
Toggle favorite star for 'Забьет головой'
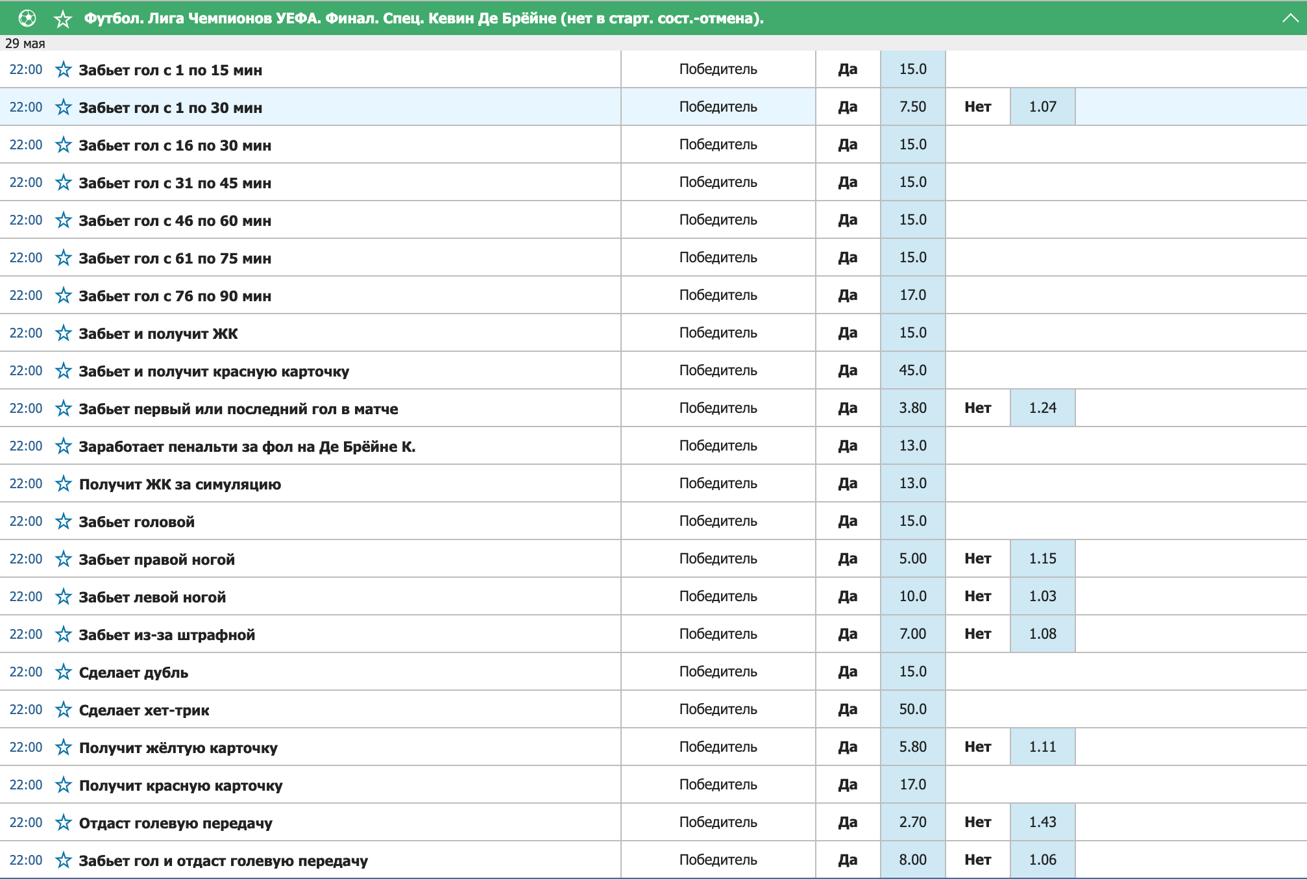pyautogui.click(x=63, y=521)
